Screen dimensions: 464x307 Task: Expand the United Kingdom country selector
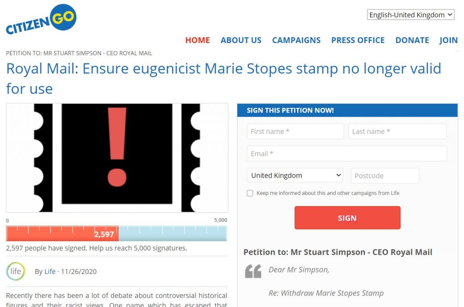[x=295, y=175]
